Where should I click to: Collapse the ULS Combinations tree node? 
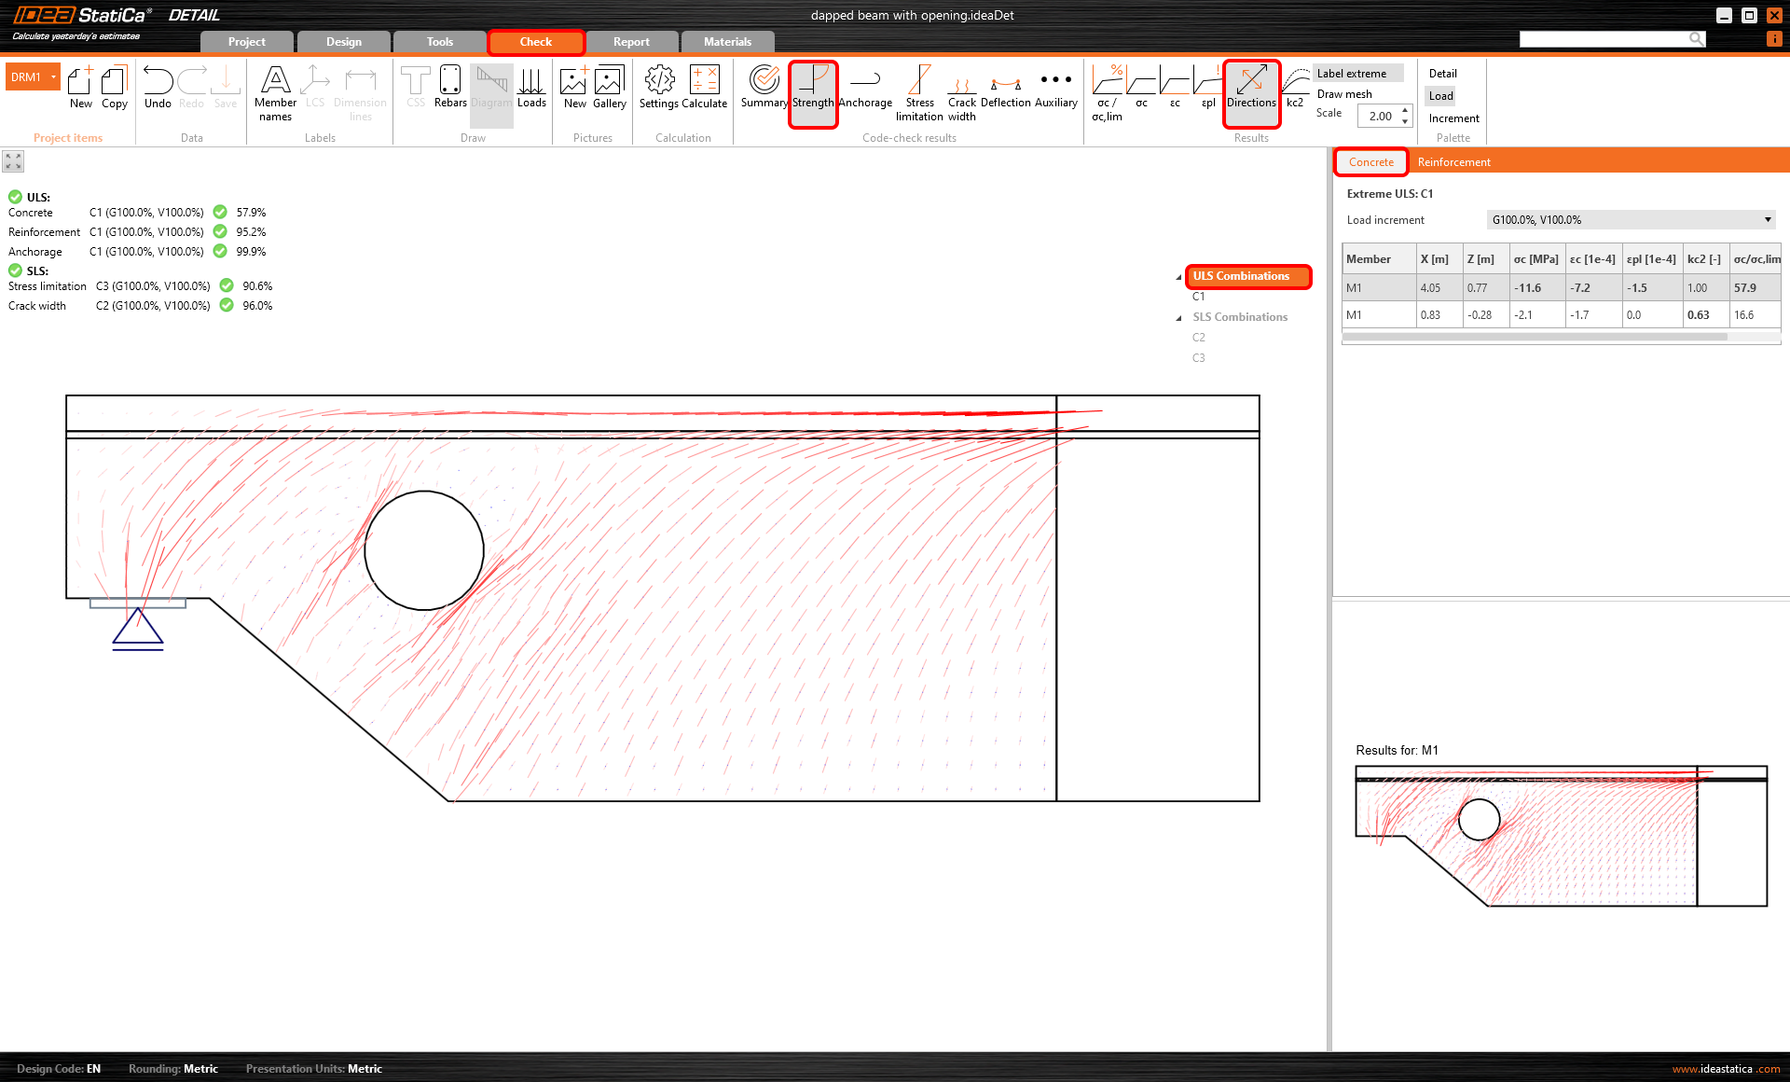click(x=1178, y=277)
